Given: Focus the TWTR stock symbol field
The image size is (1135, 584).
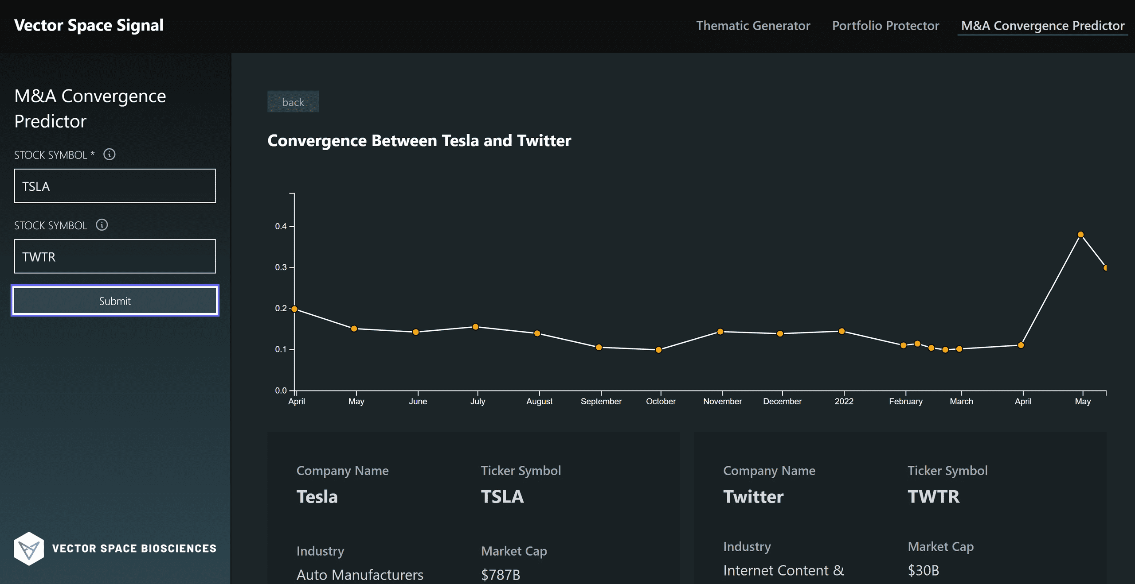Looking at the screenshot, I should pos(115,256).
